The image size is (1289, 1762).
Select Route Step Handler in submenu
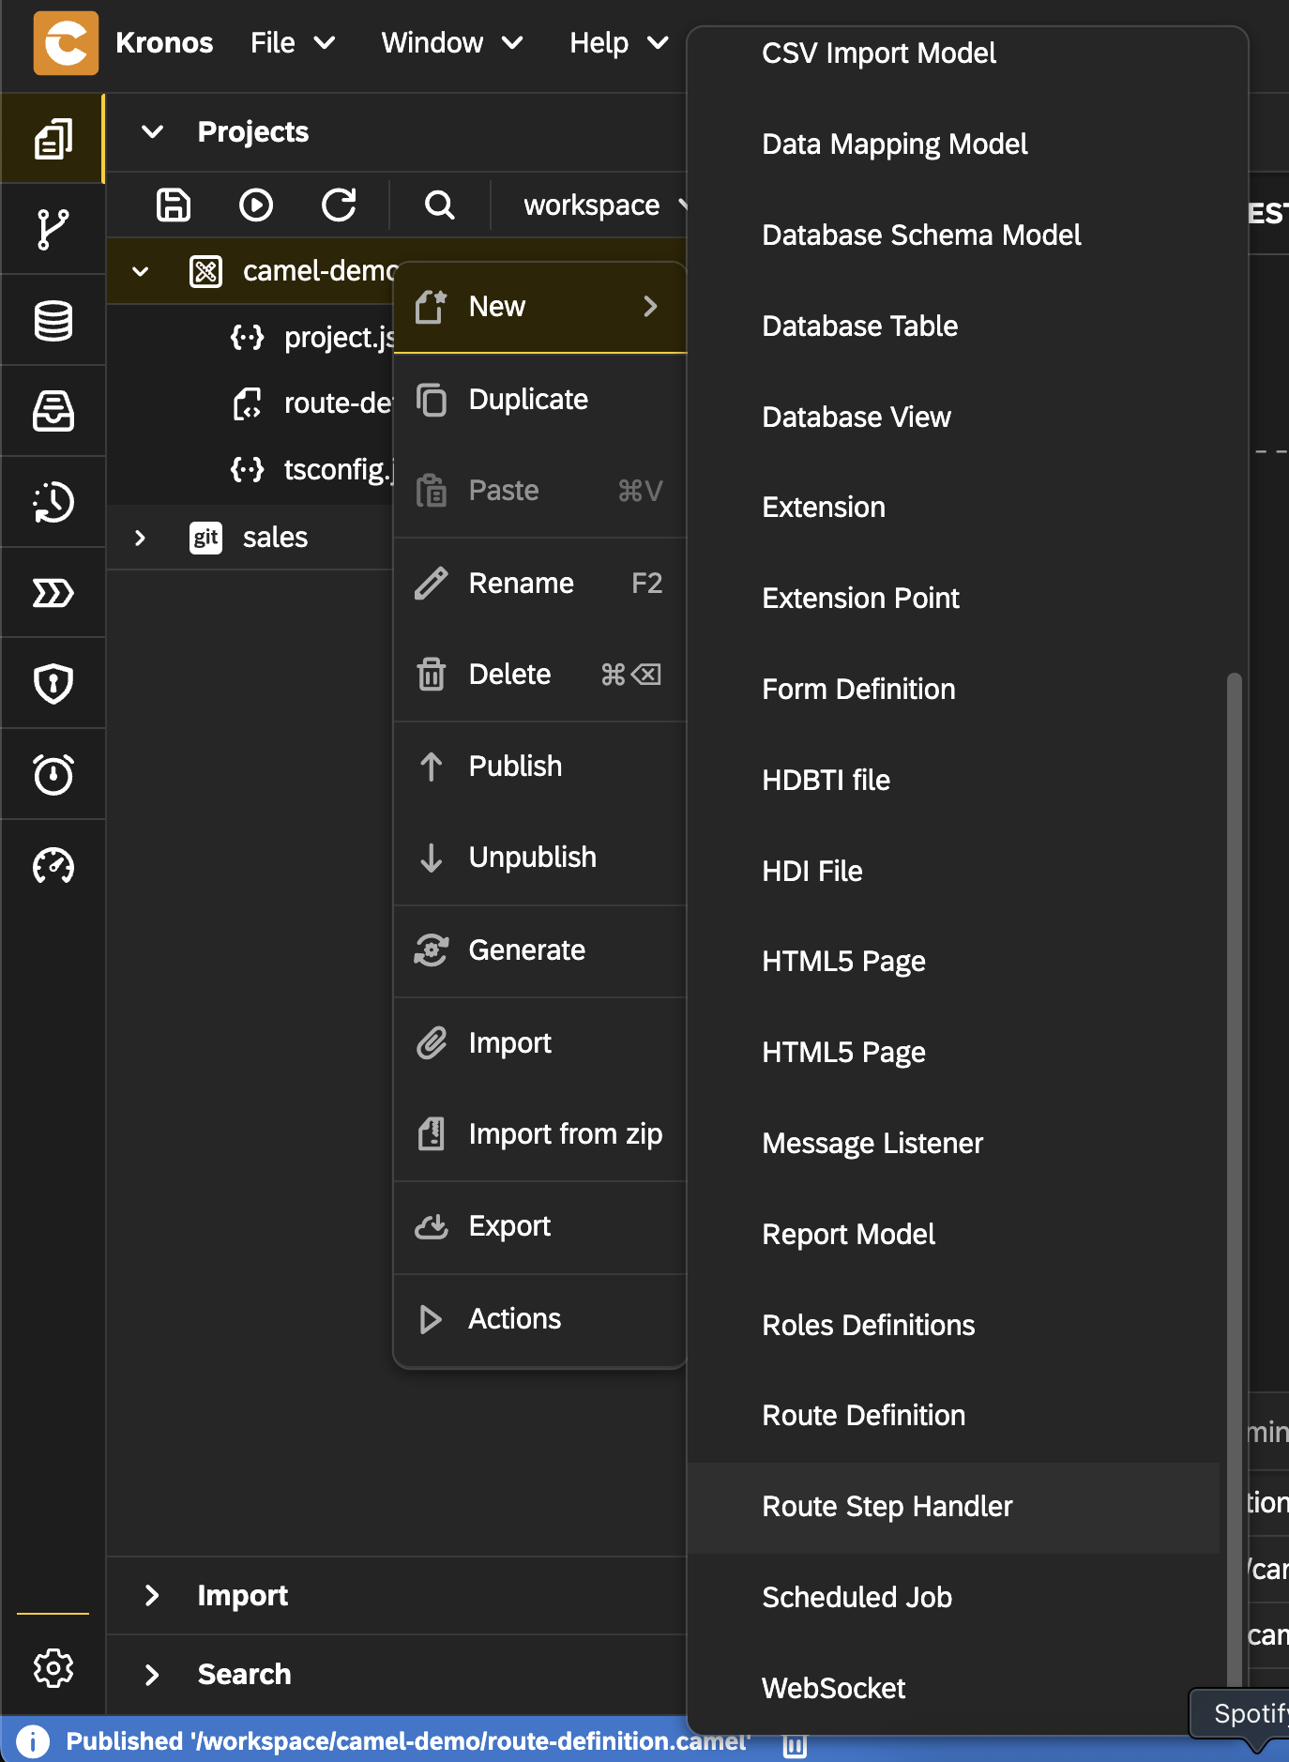[953, 1507]
